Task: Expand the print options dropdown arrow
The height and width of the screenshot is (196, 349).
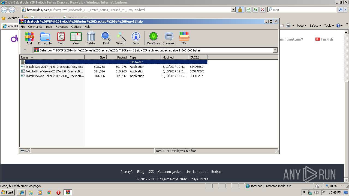Action: click(293, 26)
